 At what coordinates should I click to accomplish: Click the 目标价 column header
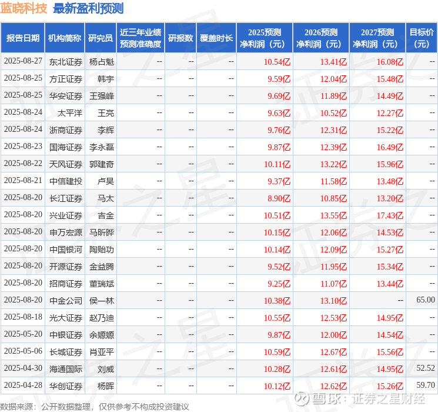point(422,38)
